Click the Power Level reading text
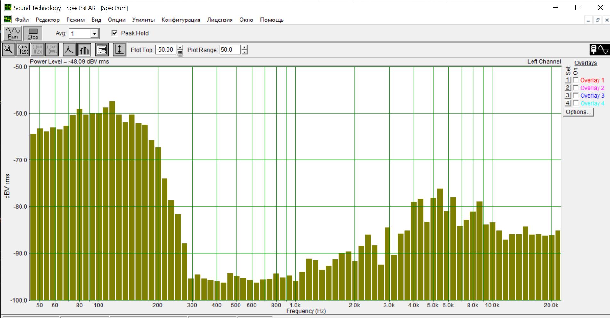610x318 pixels. 69,61
